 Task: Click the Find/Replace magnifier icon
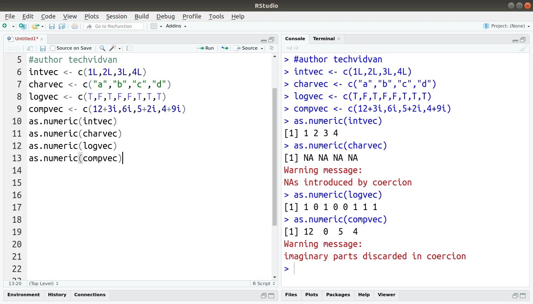(x=103, y=48)
